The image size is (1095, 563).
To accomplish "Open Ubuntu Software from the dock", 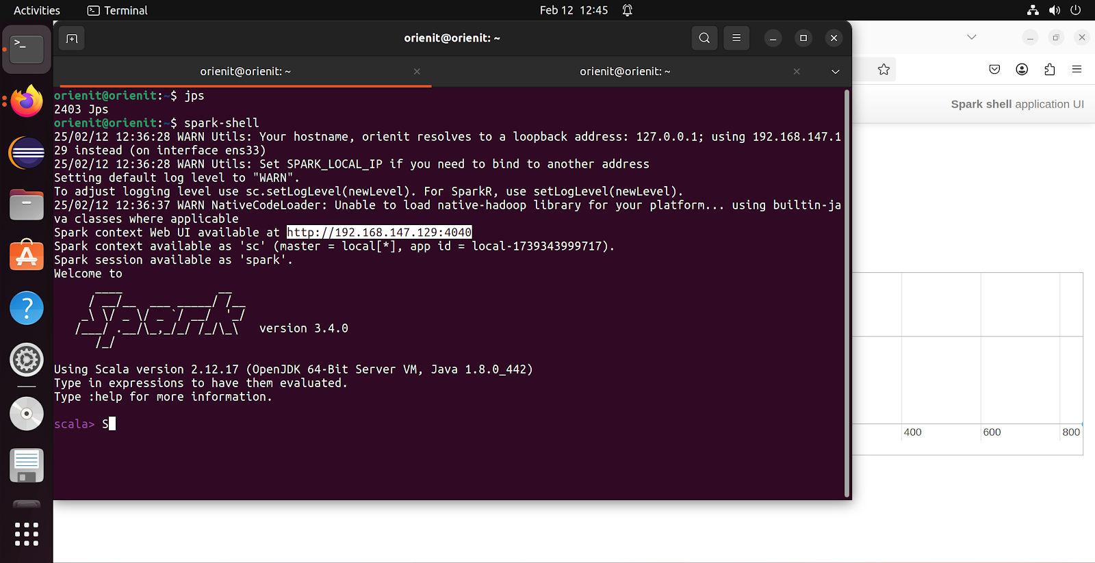I will [x=27, y=255].
